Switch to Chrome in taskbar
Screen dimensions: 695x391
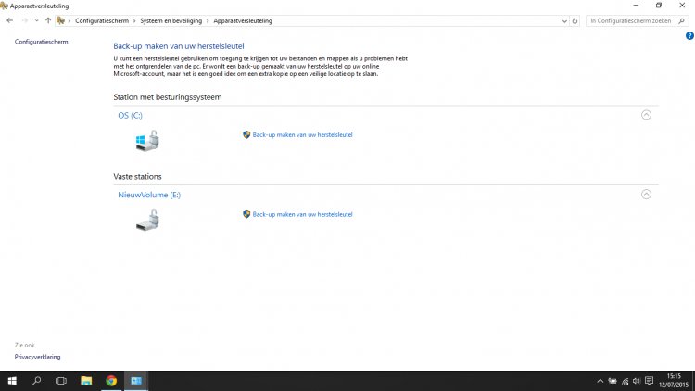tap(111, 381)
